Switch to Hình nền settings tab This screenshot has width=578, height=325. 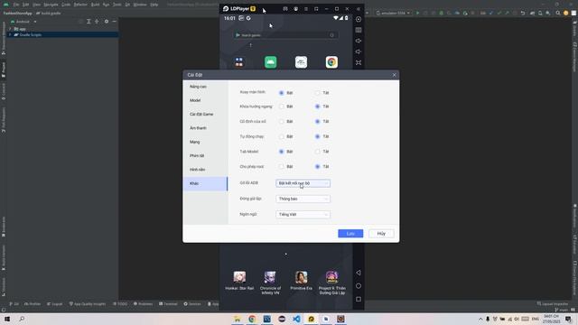tap(205, 170)
